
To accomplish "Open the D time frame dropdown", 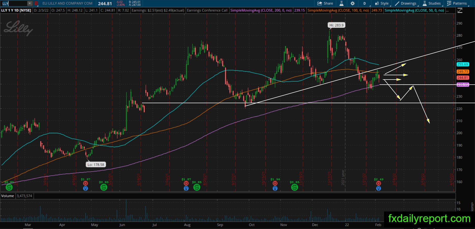I will (365, 3).
